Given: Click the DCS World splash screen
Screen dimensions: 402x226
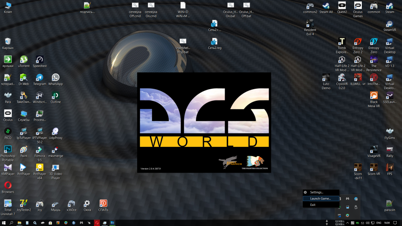Looking at the screenshot, I should [204, 122].
